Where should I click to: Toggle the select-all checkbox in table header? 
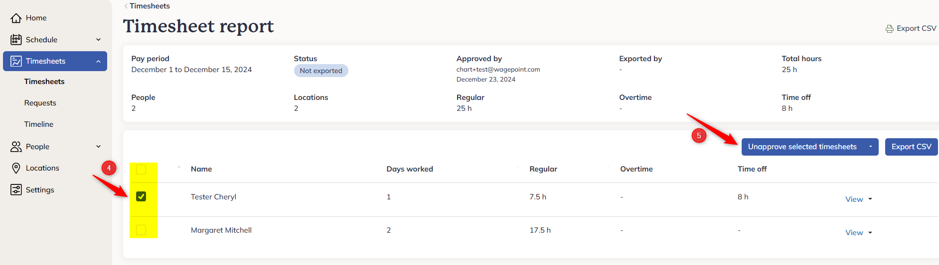pyautogui.click(x=141, y=170)
